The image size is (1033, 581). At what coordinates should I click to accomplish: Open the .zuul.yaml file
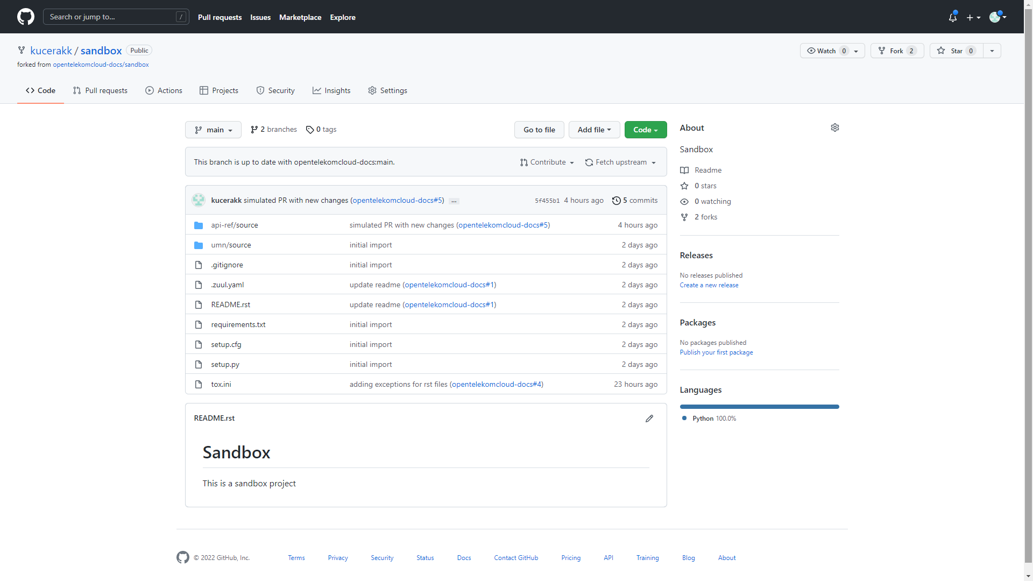pos(227,285)
